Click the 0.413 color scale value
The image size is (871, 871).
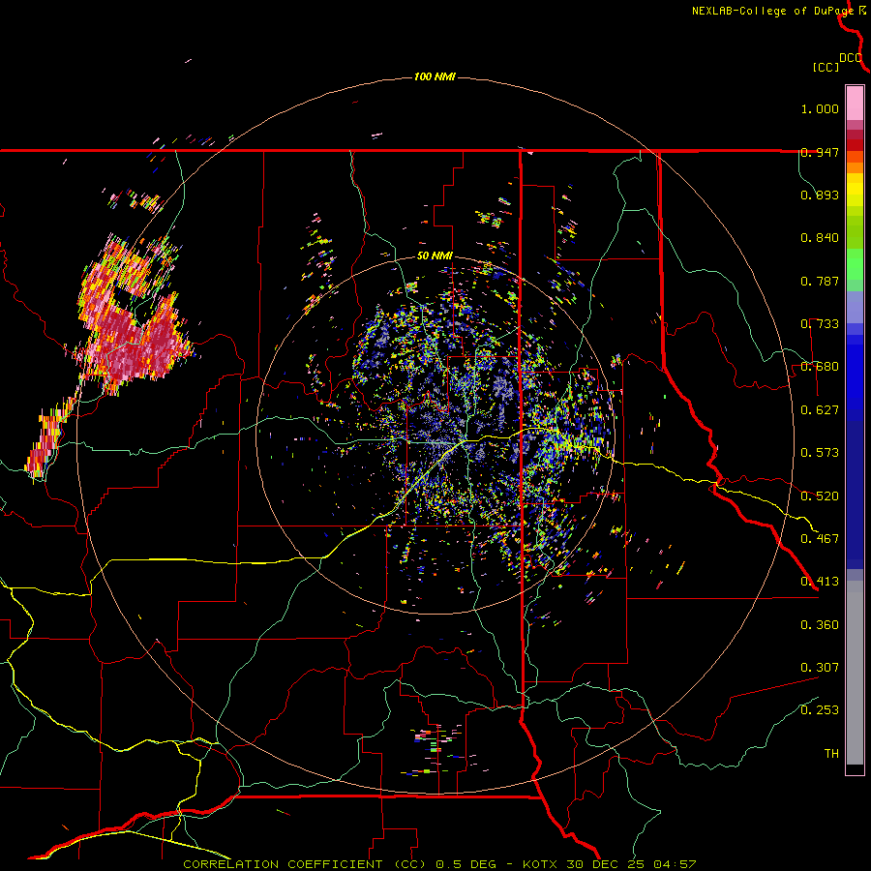820,582
